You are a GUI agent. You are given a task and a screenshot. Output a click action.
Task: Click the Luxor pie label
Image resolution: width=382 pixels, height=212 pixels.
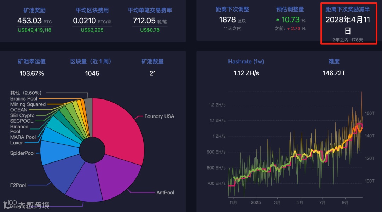pos(16,143)
